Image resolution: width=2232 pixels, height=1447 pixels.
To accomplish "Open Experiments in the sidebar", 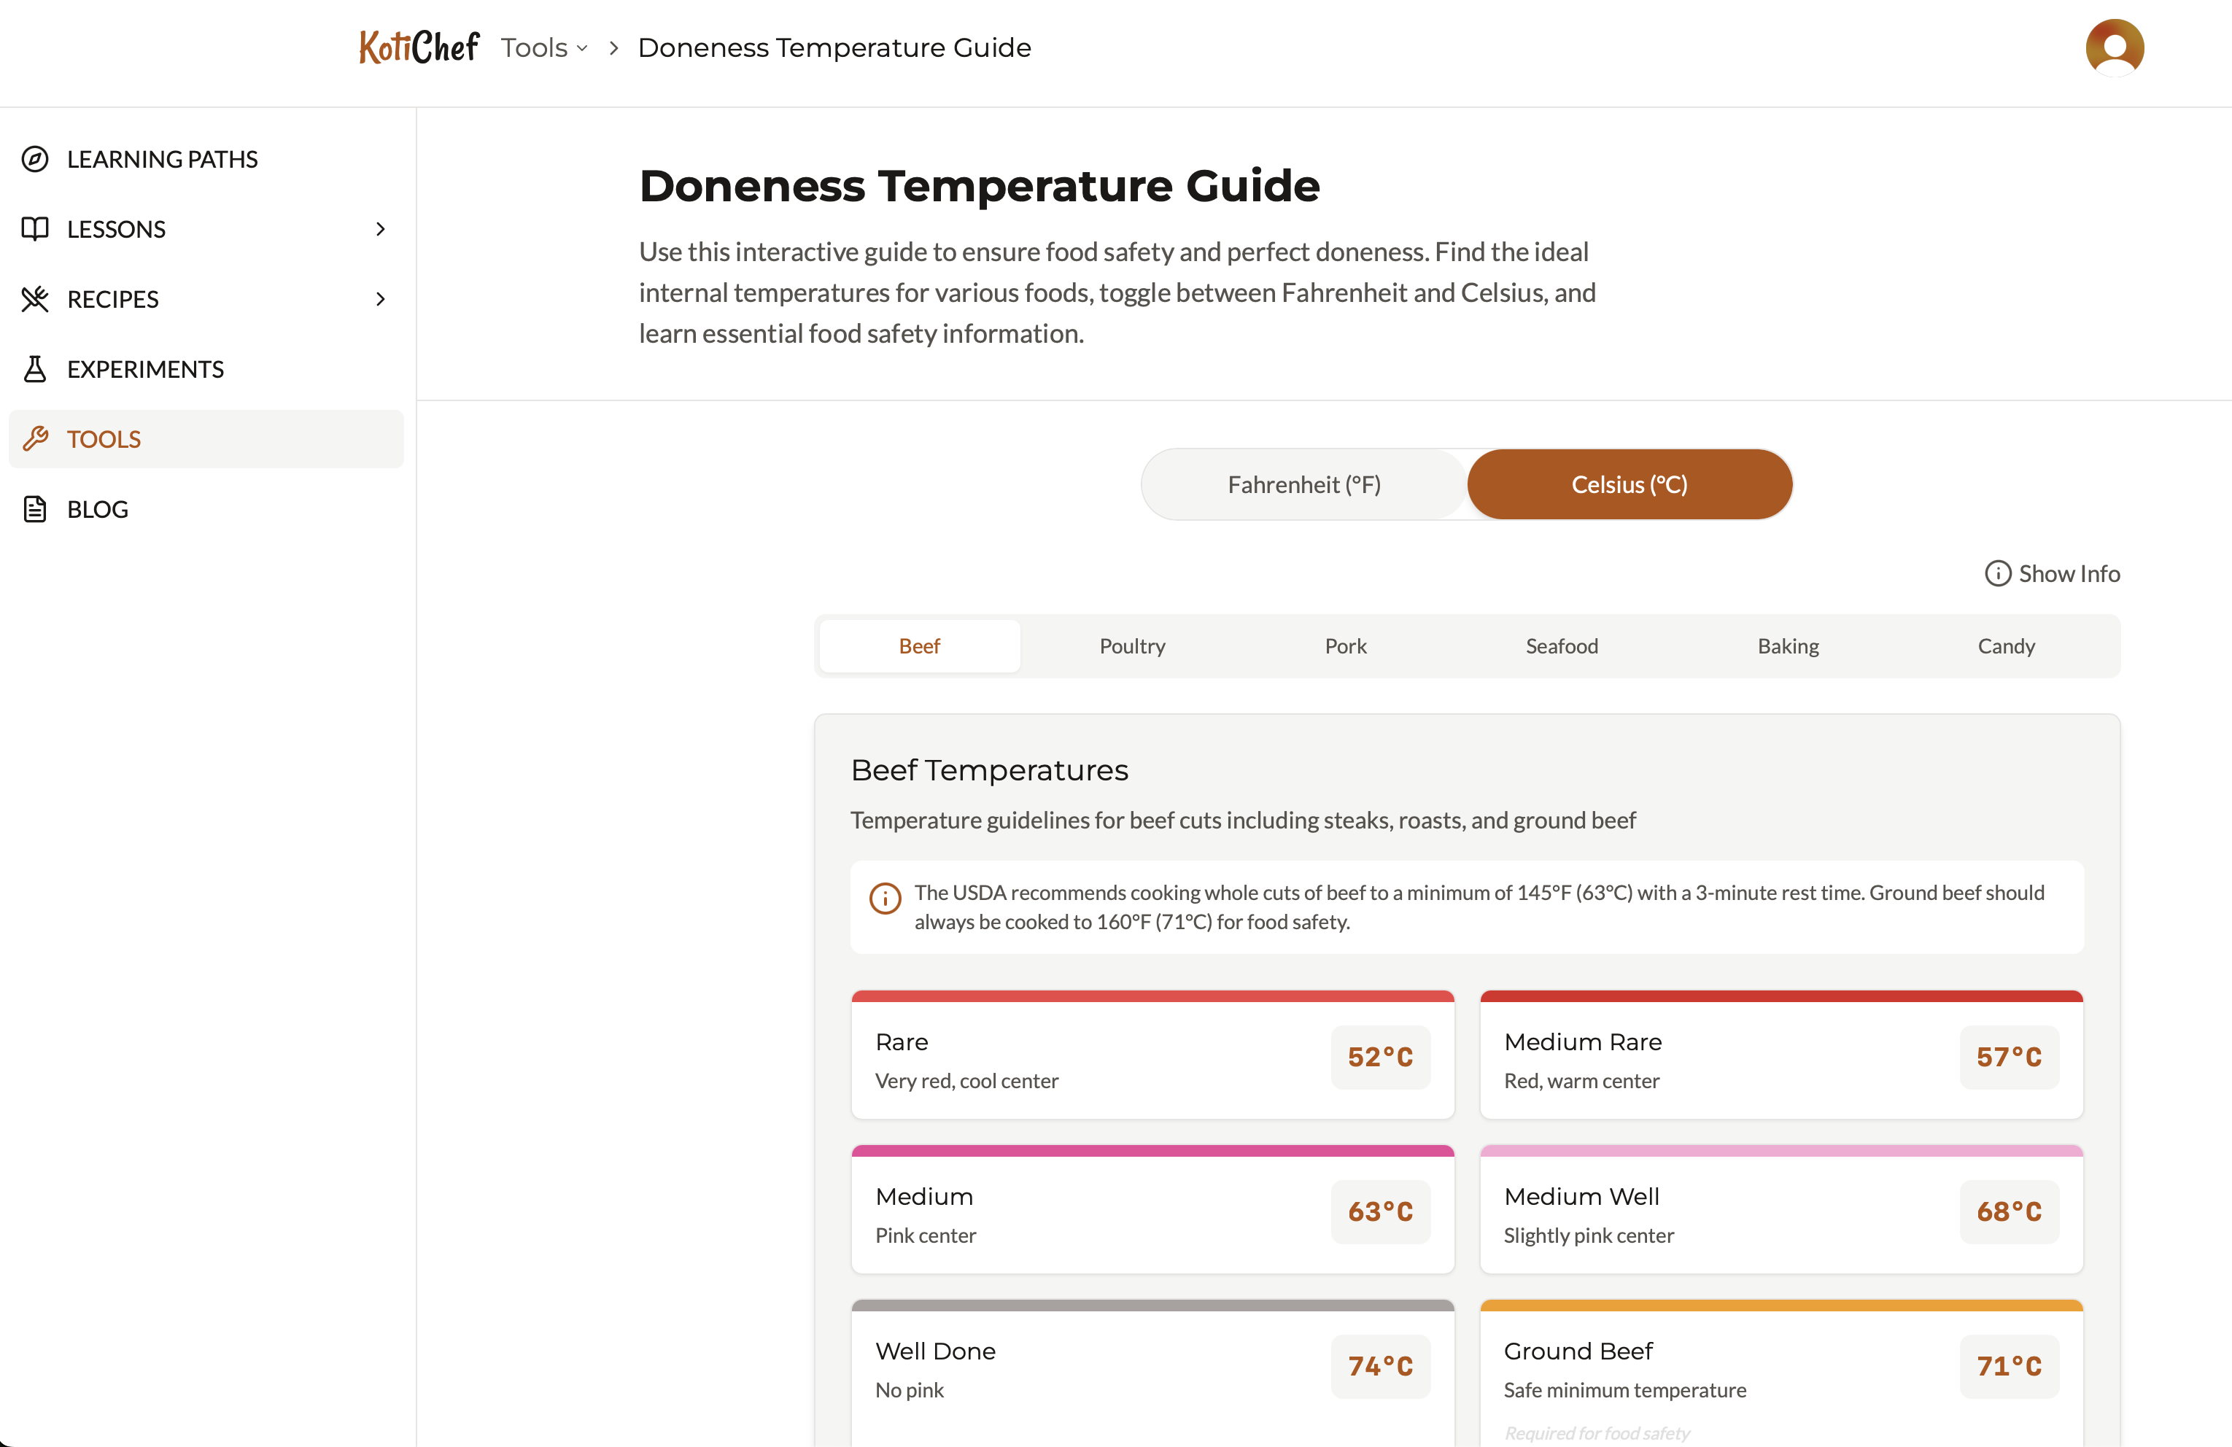I will pyautogui.click(x=206, y=368).
